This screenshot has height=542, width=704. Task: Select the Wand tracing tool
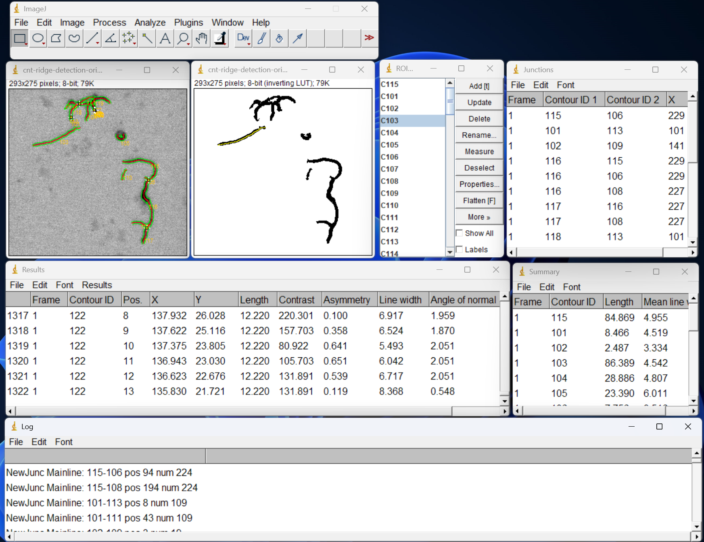pos(147,38)
